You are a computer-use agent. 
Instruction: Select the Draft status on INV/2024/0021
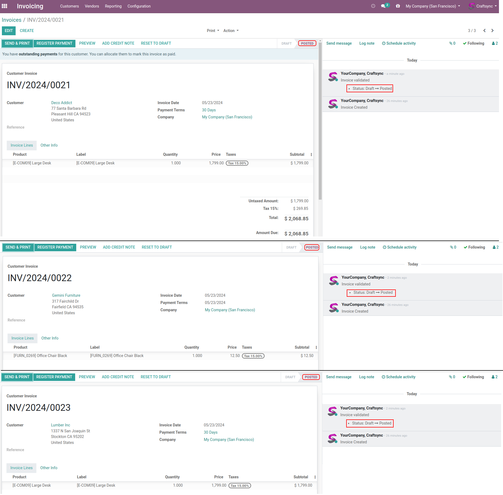point(286,44)
